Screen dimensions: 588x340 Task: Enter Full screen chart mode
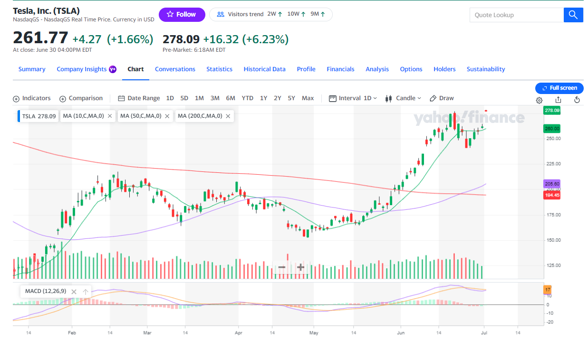[559, 88]
